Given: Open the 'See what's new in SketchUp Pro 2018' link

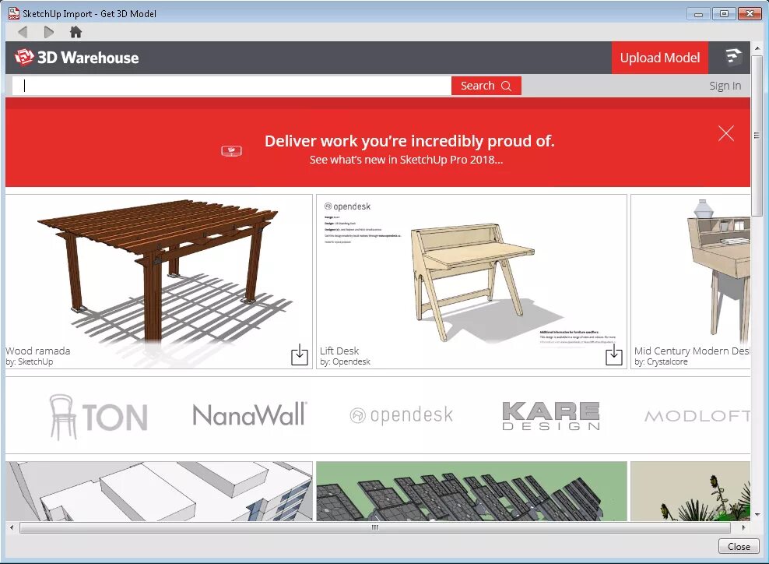Looking at the screenshot, I should pyautogui.click(x=406, y=160).
